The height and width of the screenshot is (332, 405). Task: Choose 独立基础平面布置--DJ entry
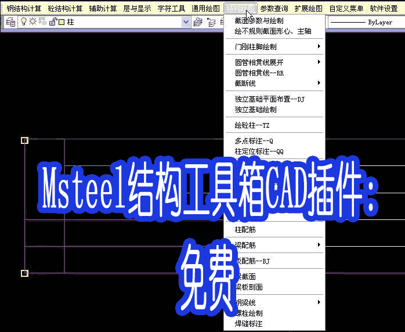(274, 99)
